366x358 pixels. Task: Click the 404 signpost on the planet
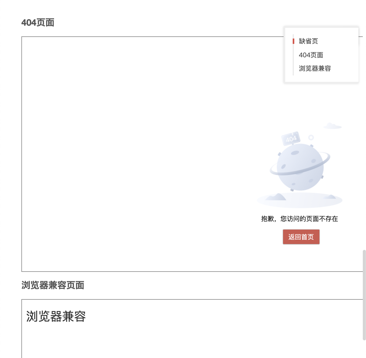pos(291,138)
